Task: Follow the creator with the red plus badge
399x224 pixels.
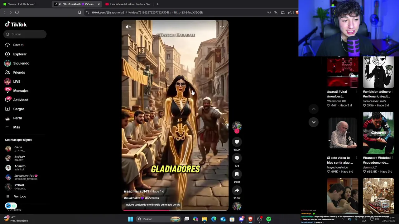Action: tap(237, 131)
